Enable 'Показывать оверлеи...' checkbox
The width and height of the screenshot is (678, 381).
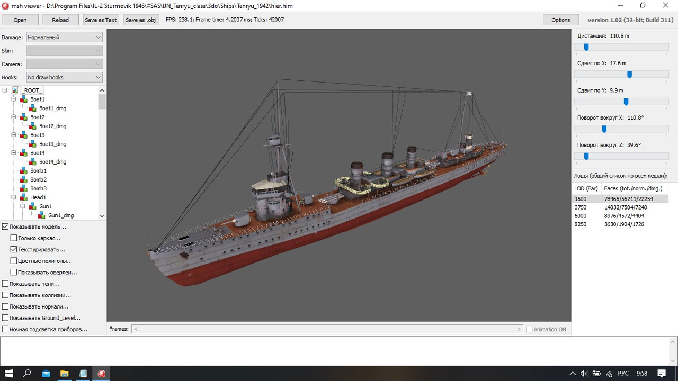[14, 273]
